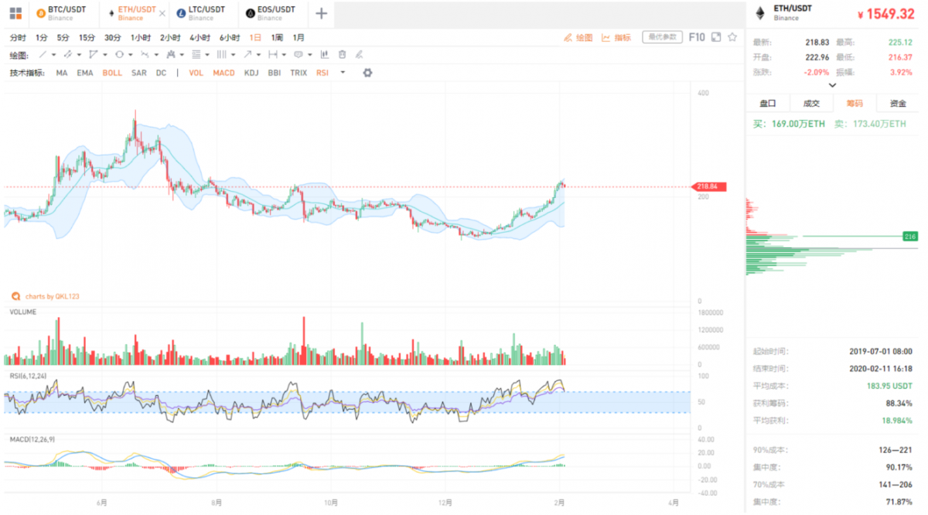Open the wave tool dropdown arrow
The image size is (928, 515).
156,55
